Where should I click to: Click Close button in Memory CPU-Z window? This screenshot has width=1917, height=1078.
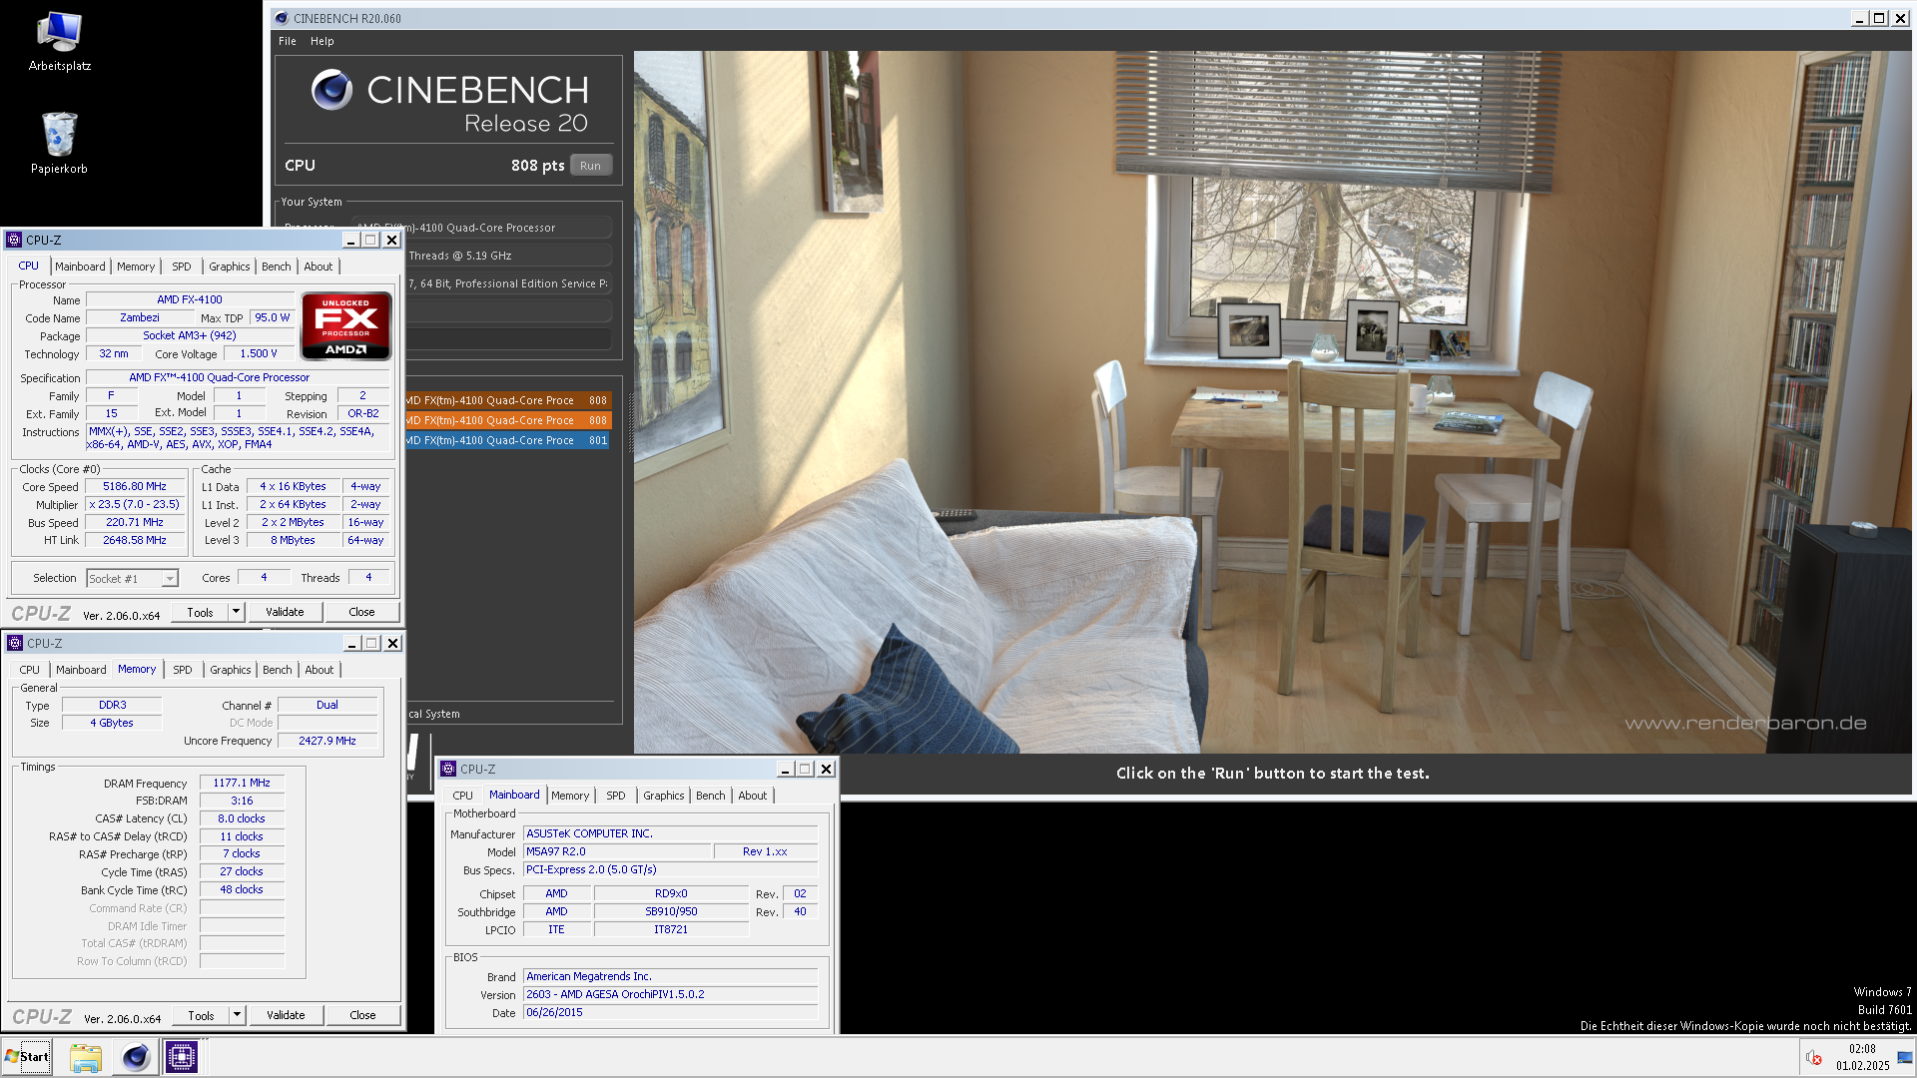[362, 1016]
